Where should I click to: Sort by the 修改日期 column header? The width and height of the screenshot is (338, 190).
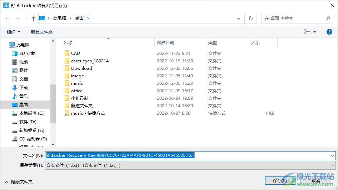(x=165, y=43)
